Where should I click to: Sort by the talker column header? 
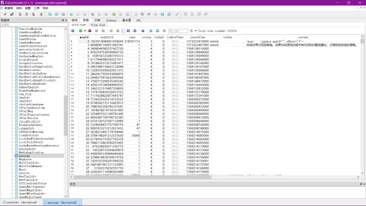[227, 37]
